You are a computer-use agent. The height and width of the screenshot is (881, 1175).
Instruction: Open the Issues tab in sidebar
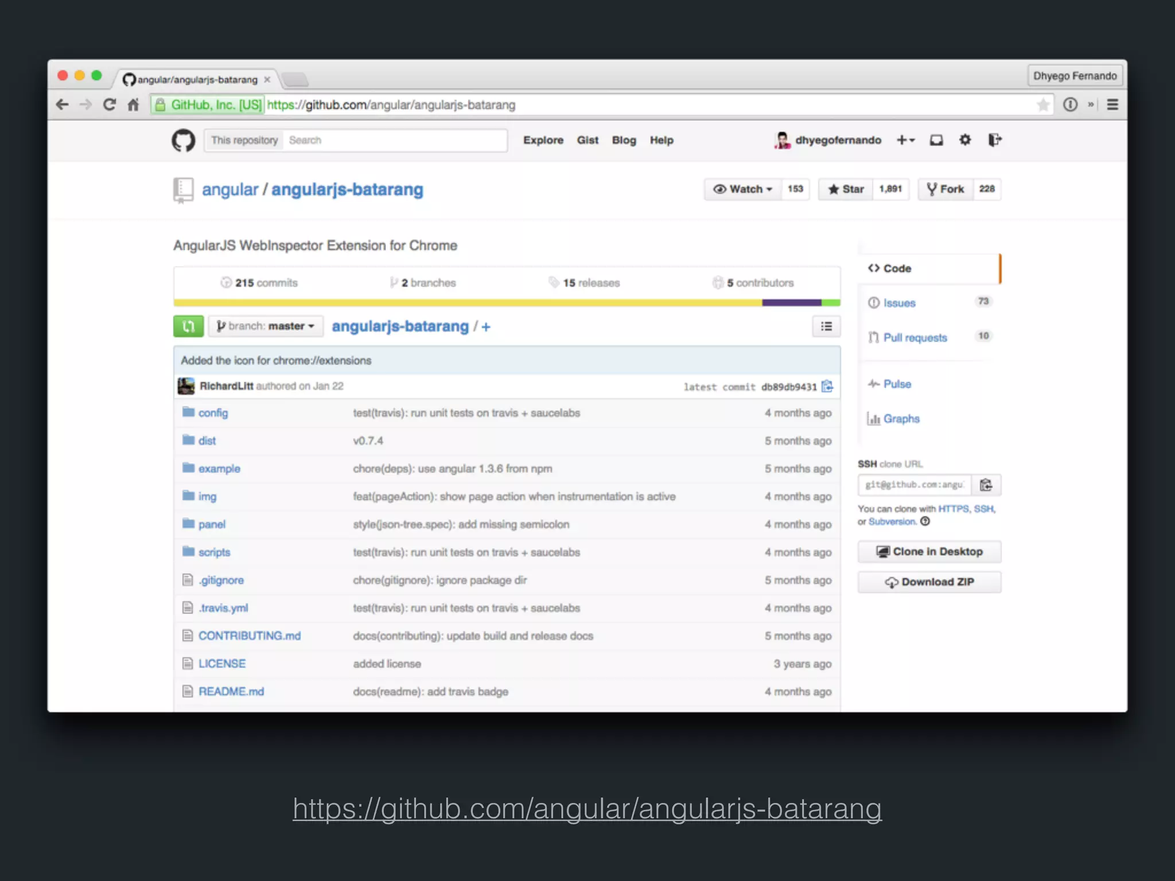coord(899,303)
